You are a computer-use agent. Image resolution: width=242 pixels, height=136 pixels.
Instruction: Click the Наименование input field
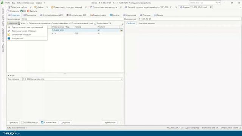point(72,19)
